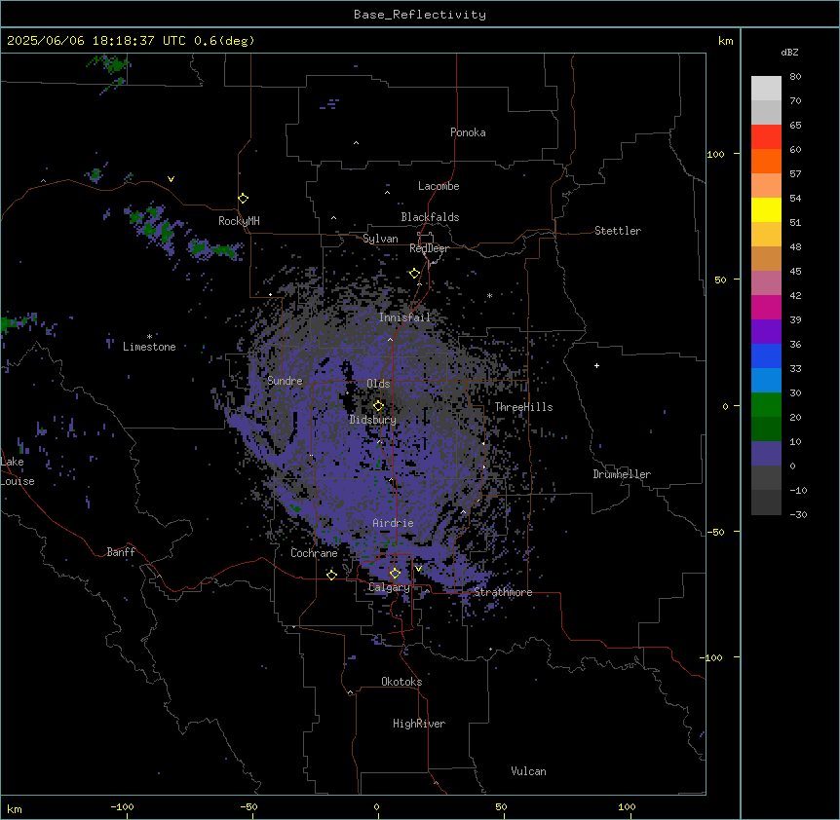Pick the slate-purple 0-10 dBZ legend swatch
Viewport: 840px width, 820px height.
(x=766, y=454)
